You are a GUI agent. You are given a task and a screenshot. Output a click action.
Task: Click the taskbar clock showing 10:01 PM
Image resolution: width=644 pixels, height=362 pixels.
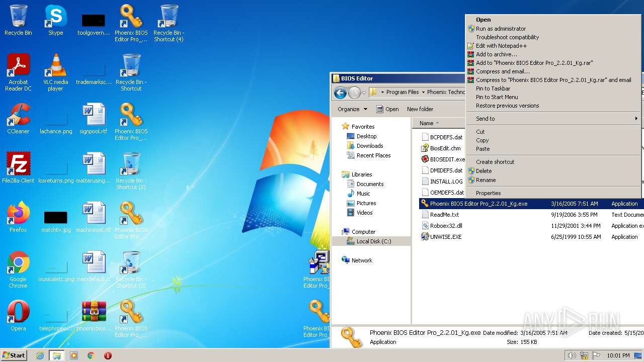click(618, 355)
